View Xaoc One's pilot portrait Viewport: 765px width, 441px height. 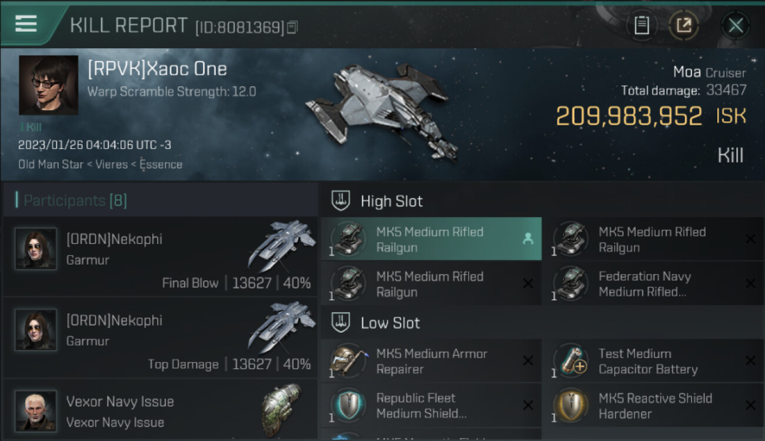tap(48, 85)
